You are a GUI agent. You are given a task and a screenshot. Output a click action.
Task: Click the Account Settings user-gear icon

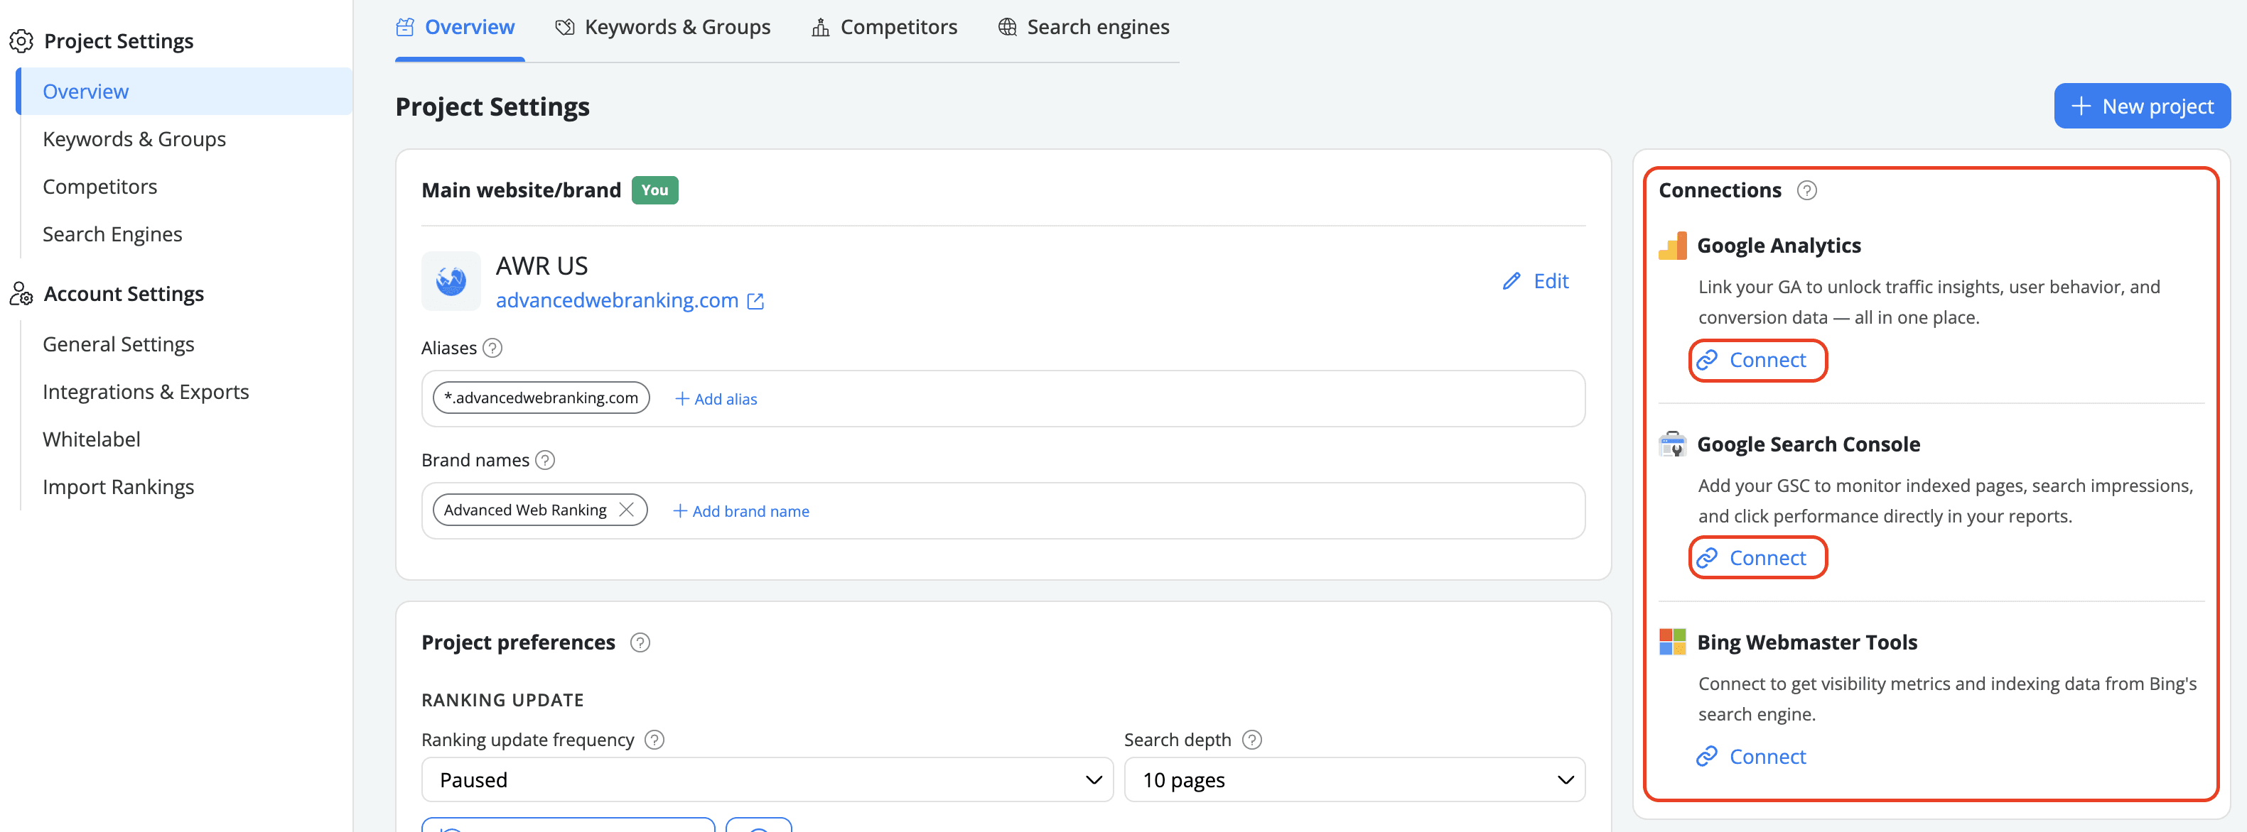click(x=21, y=294)
